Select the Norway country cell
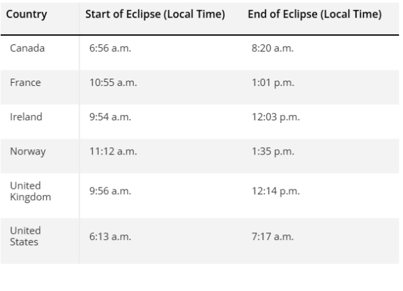Image resolution: width=403 pixels, height=291 pixels. [x=28, y=151]
